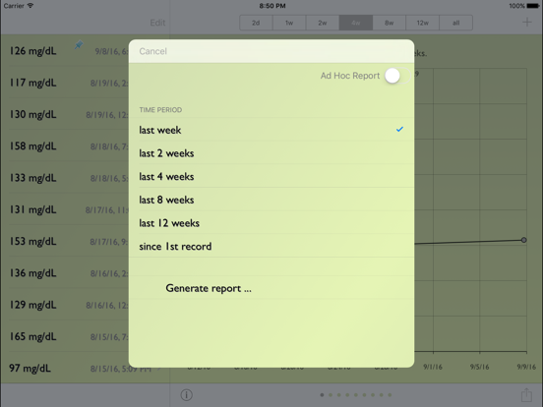
Task: Click the 9/9/16 chart axis label
Action: pyautogui.click(x=526, y=367)
